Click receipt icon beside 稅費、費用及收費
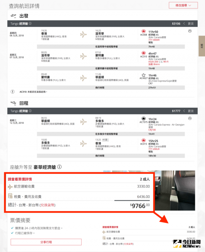 pyautogui.click(x=10, y=196)
